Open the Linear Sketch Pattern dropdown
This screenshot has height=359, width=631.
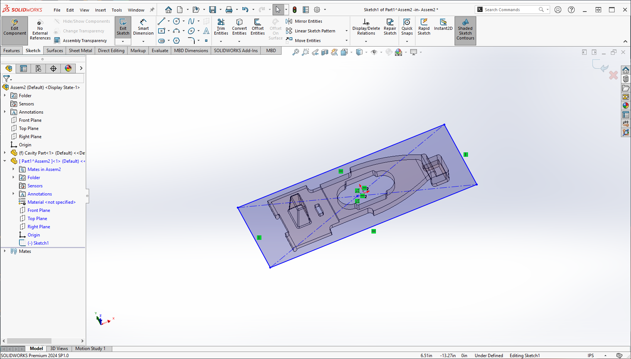tap(346, 31)
